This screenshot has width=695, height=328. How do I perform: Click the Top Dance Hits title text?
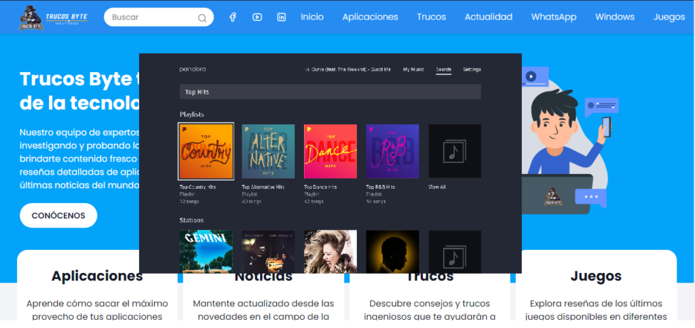pos(322,187)
